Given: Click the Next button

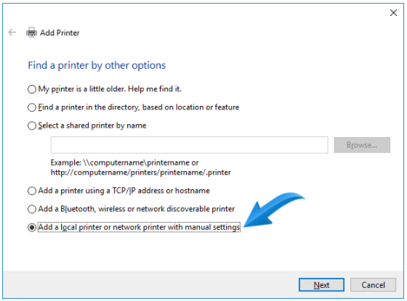Looking at the screenshot, I should pyautogui.click(x=321, y=284).
